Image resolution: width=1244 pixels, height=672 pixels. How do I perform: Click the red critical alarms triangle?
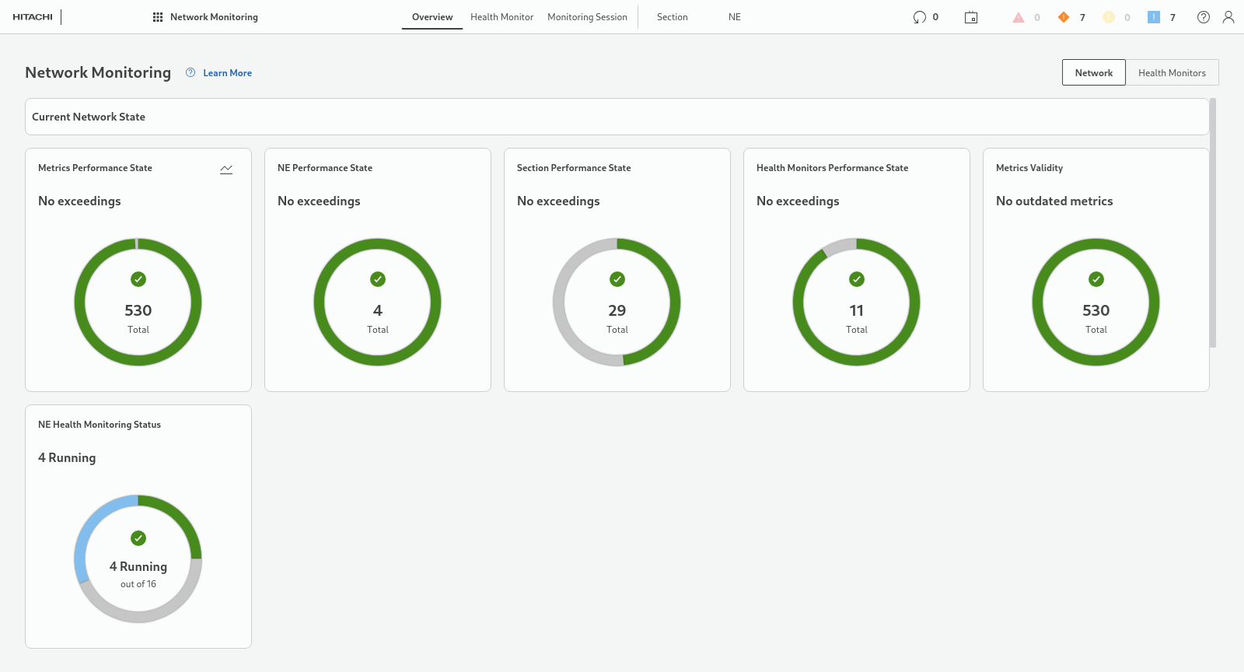coord(1019,17)
